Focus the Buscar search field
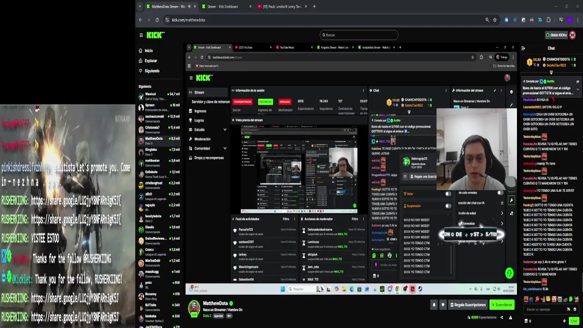The width and height of the screenshot is (583, 328). point(359,35)
